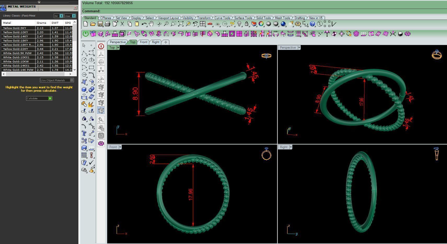Open the Front viewport dropdown arrow
The width and height of the screenshot is (447, 244).
click(x=120, y=147)
